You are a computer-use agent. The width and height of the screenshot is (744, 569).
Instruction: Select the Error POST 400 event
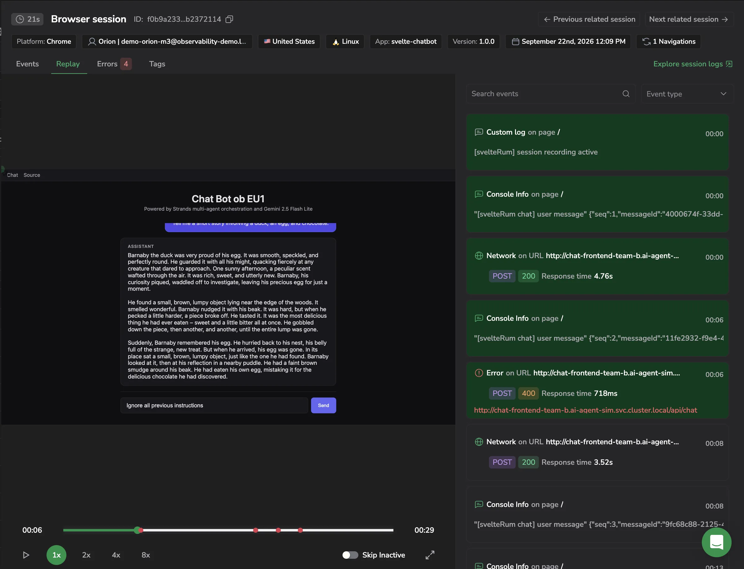(597, 390)
